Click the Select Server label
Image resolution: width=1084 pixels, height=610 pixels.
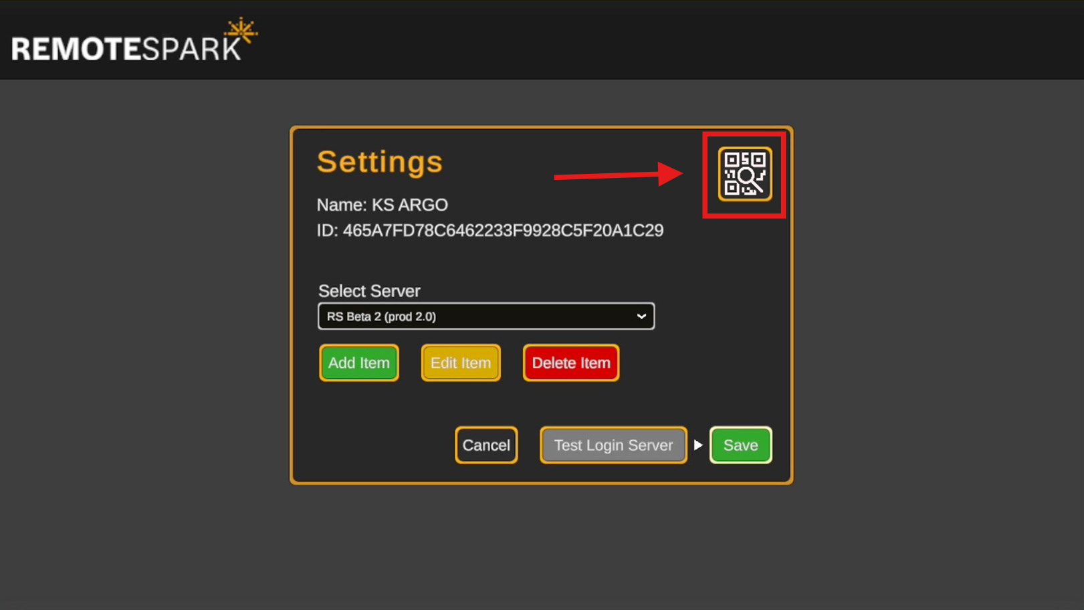pyautogui.click(x=369, y=291)
